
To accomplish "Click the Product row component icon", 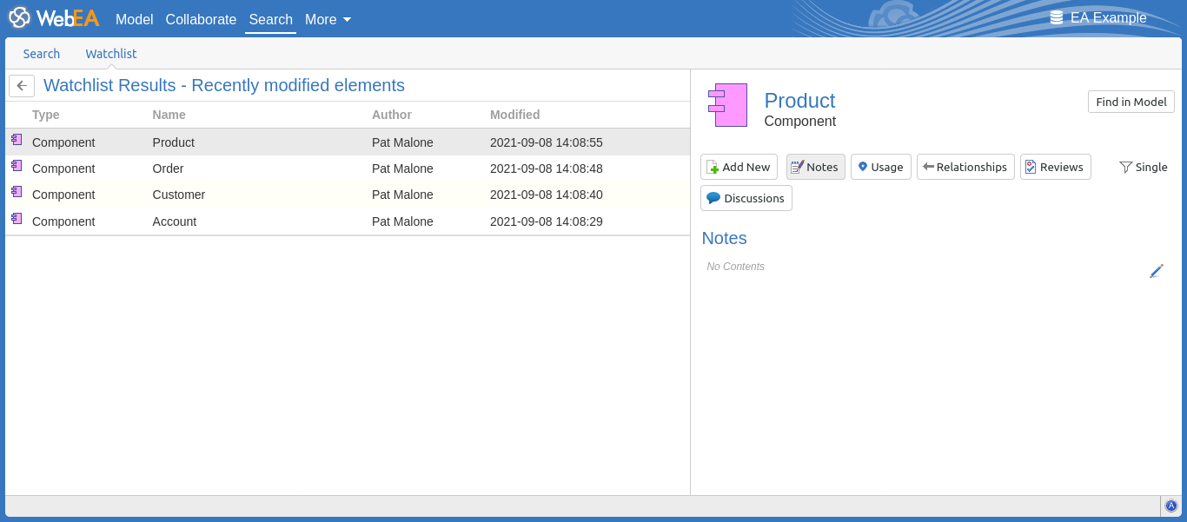I will pyautogui.click(x=17, y=140).
